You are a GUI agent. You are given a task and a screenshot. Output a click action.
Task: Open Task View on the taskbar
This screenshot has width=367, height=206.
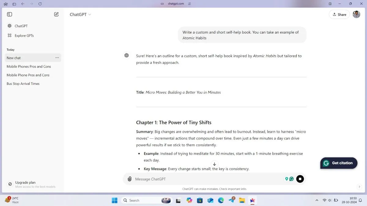pyautogui.click(x=178, y=201)
